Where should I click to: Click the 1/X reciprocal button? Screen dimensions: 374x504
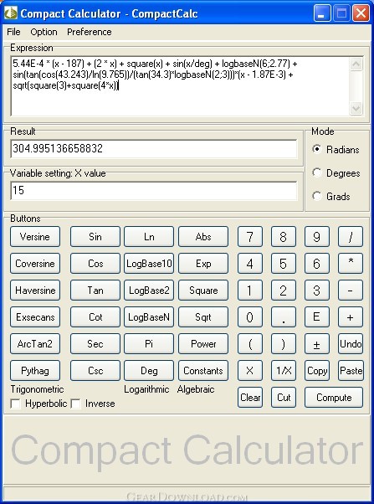[x=284, y=371]
